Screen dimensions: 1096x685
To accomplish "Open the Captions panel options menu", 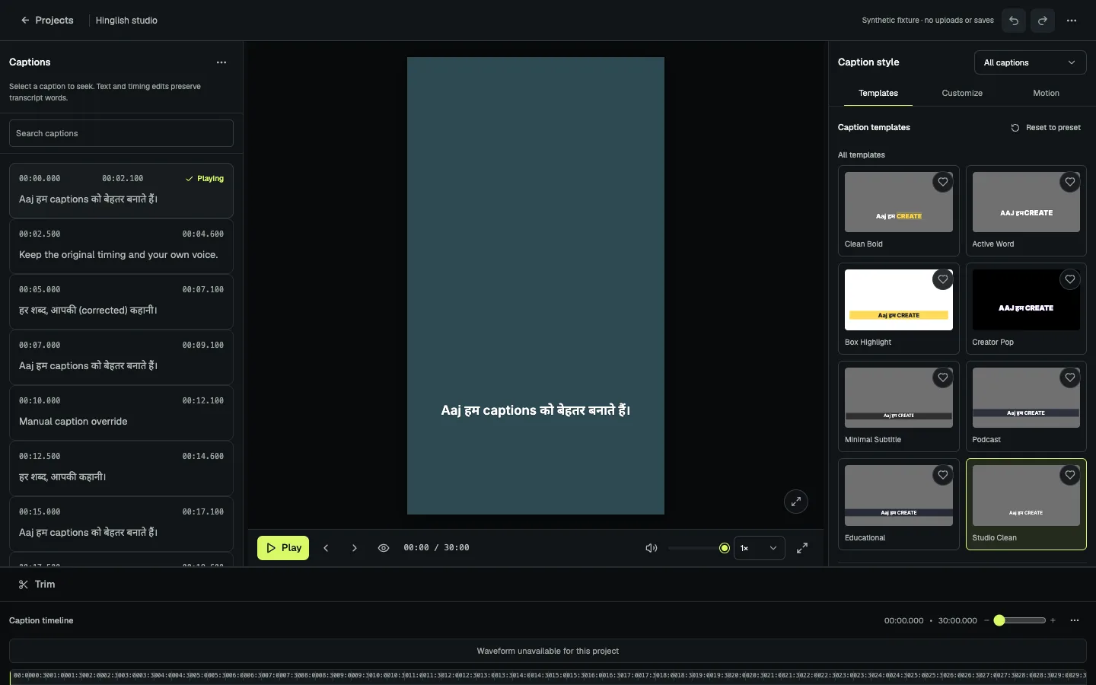I will 221,62.
